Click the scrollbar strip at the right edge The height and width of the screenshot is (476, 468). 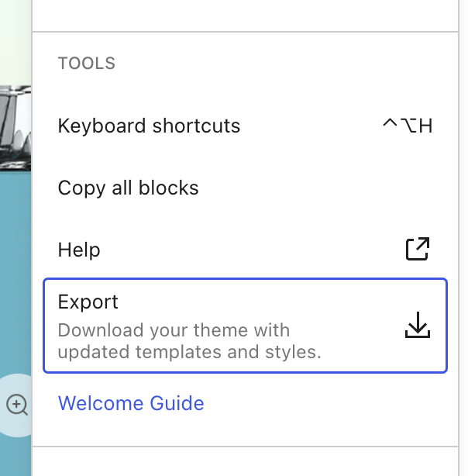[x=463, y=238]
